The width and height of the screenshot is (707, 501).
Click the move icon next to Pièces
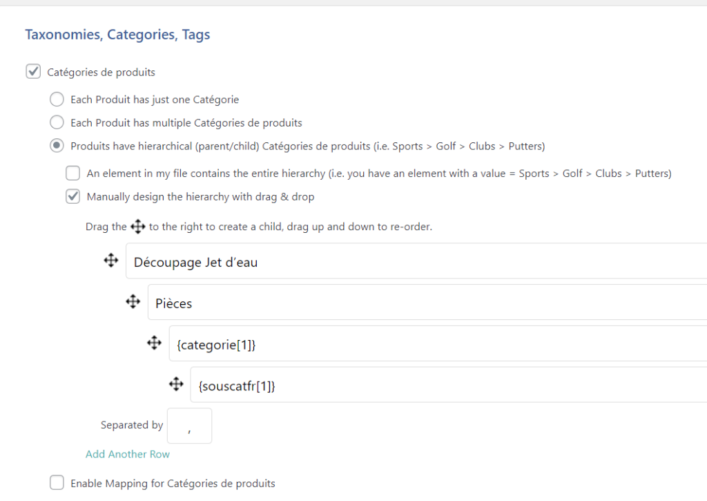[133, 302]
